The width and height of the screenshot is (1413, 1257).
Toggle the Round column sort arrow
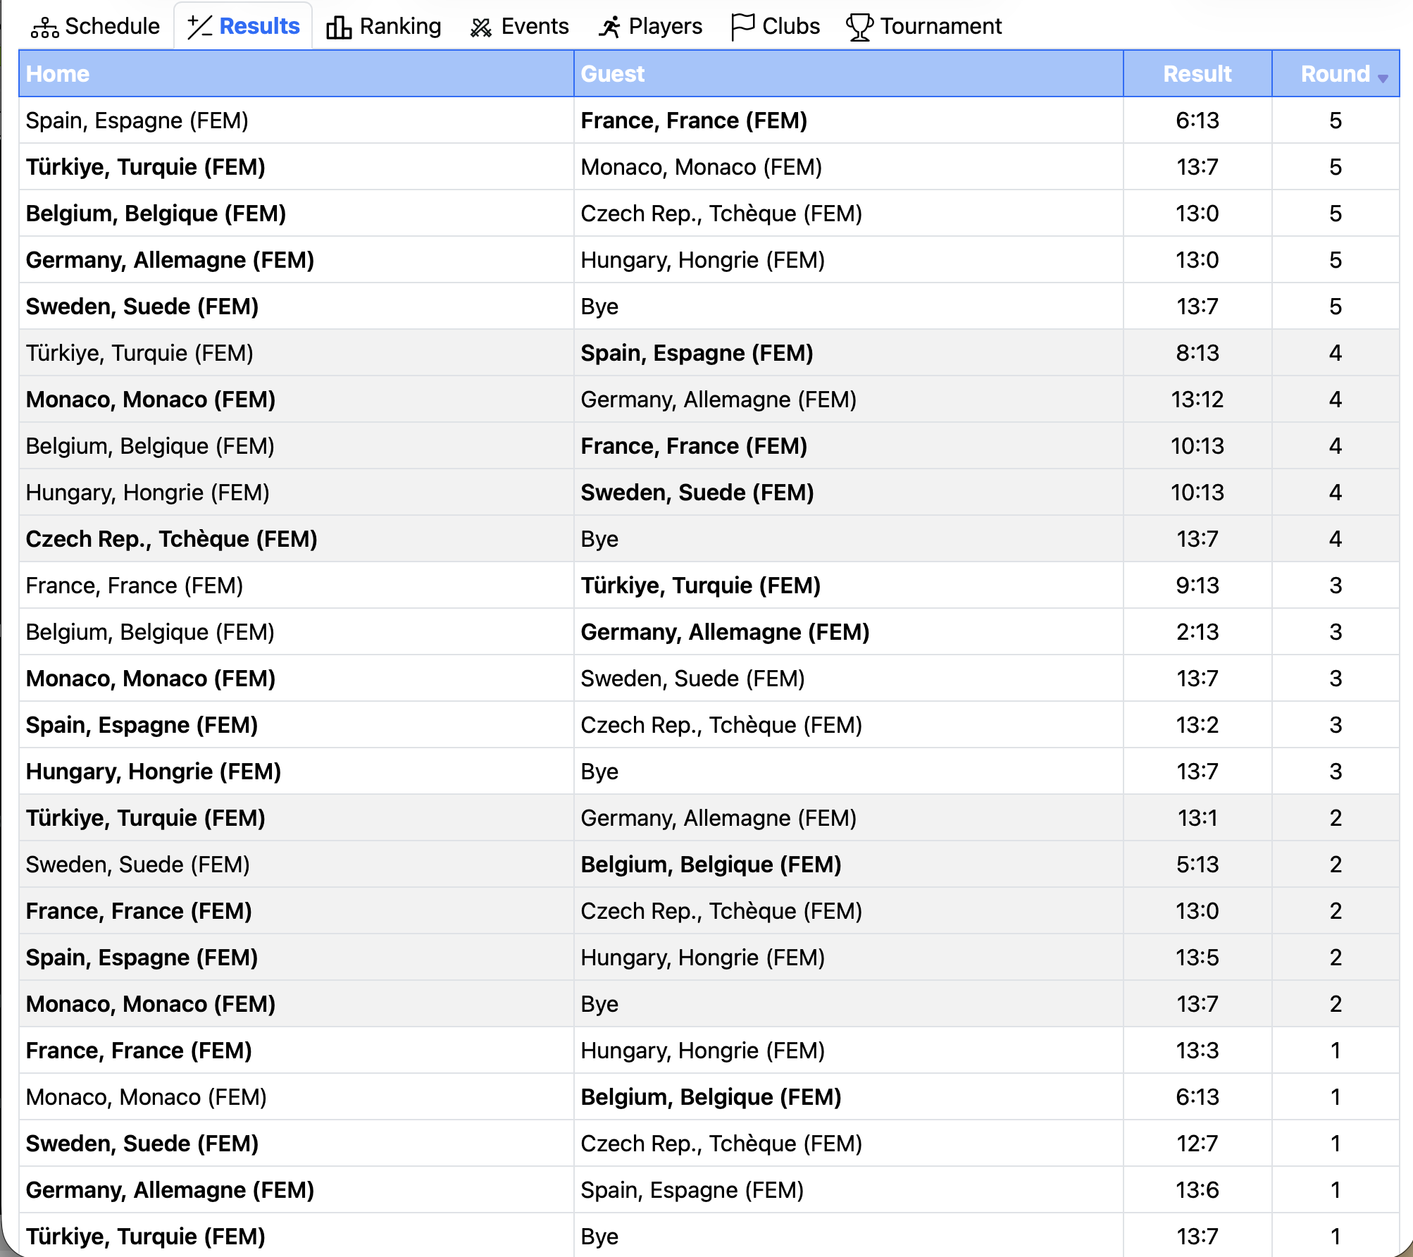pyautogui.click(x=1383, y=78)
